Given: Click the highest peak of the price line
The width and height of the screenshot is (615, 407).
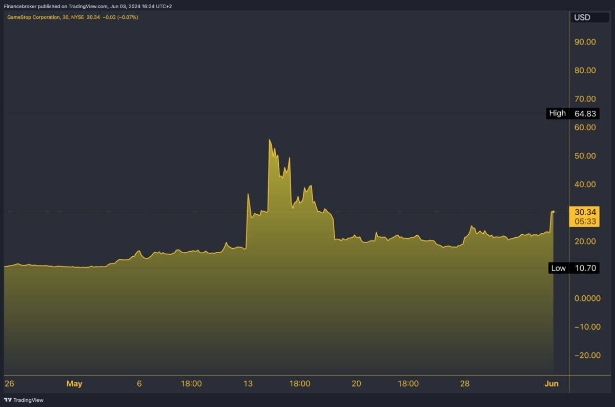Looking at the screenshot, I should click(x=270, y=140).
